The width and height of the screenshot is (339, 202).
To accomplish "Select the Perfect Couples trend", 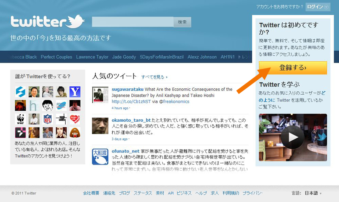I will [56, 57].
